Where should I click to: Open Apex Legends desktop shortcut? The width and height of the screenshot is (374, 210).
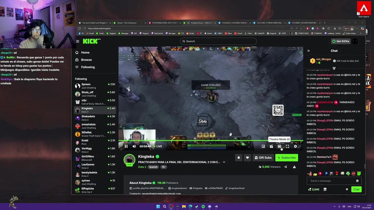pyautogui.click(x=364, y=10)
